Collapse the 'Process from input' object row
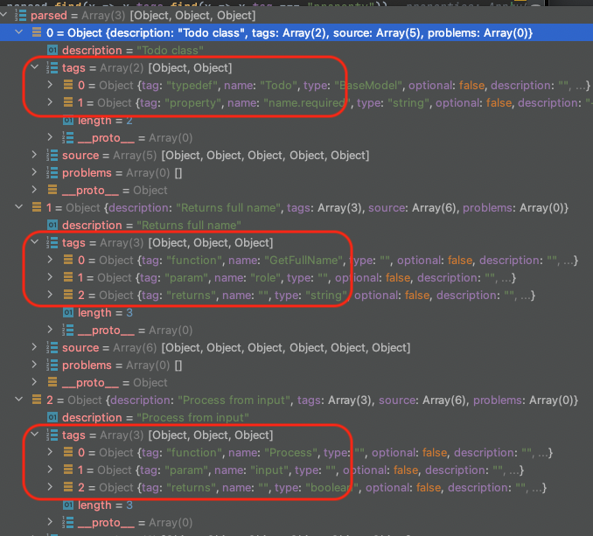 (19, 400)
